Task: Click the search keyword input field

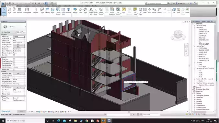Action: pos(157,3)
